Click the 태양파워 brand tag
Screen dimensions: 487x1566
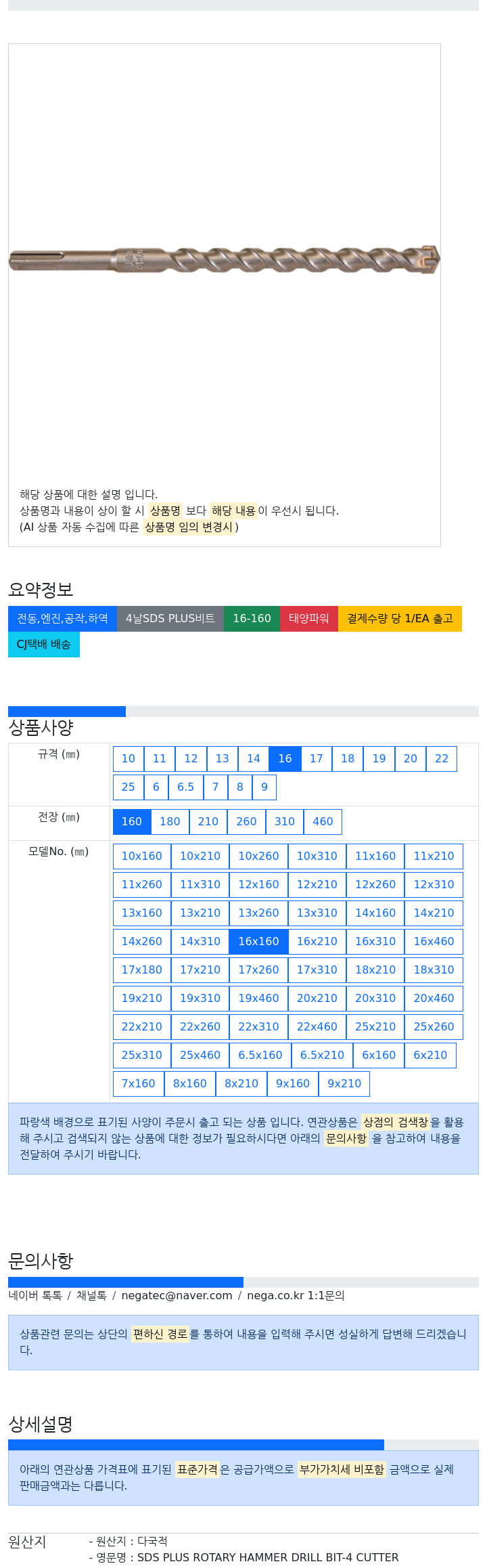pyautogui.click(x=309, y=619)
